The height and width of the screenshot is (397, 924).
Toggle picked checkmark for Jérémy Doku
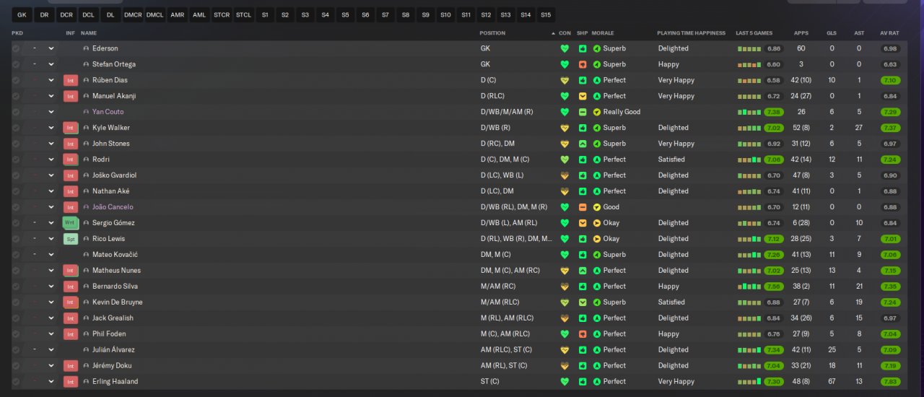[16, 366]
